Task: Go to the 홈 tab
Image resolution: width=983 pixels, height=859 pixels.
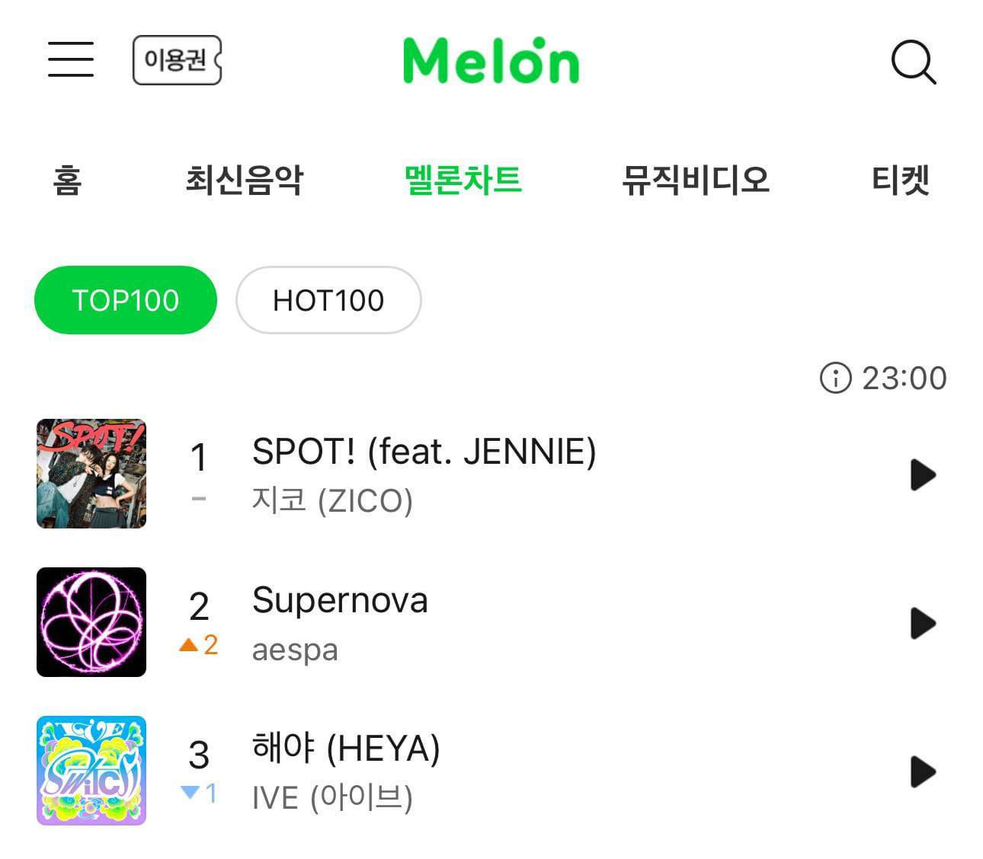Action: coord(67,180)
